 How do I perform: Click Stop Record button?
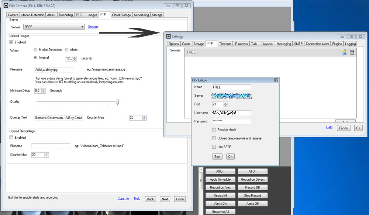click(252, 195)
